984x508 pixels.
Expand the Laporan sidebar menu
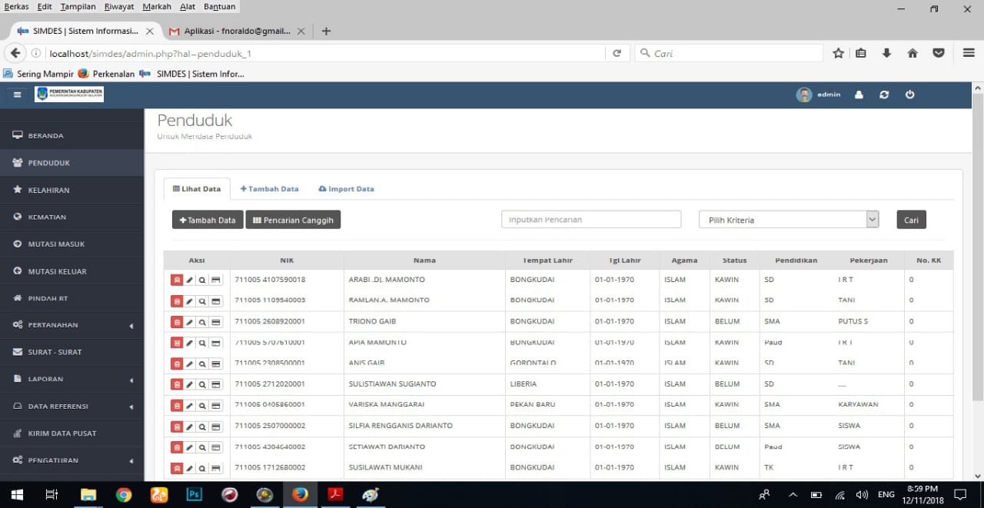click(x=71, y=379)
